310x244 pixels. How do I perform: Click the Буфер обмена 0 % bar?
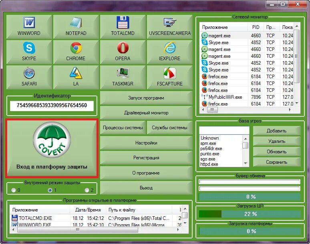point(250,197)
